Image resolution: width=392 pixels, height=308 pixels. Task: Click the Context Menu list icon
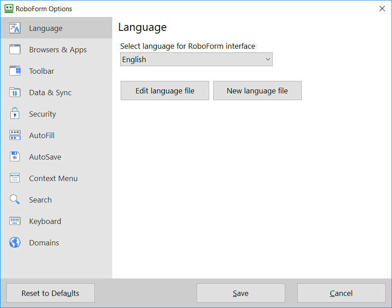point(15,178)
